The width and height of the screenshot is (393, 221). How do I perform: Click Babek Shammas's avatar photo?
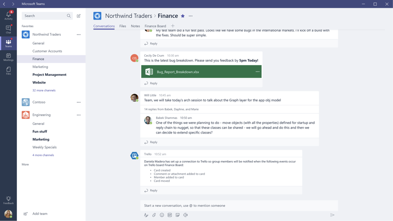148,120
